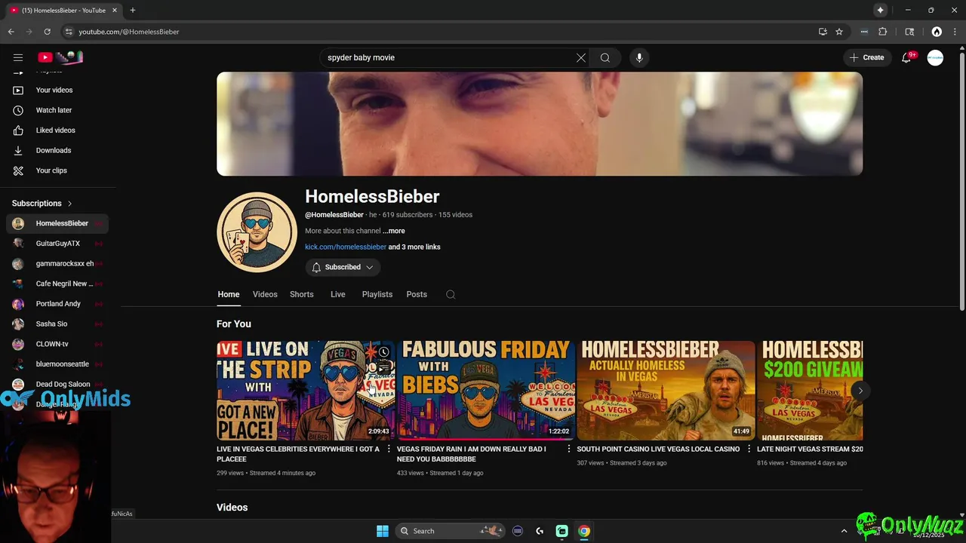Switch to the Live tab
The height and width of the screenshot is (543, 966).
tap(338, 295)
